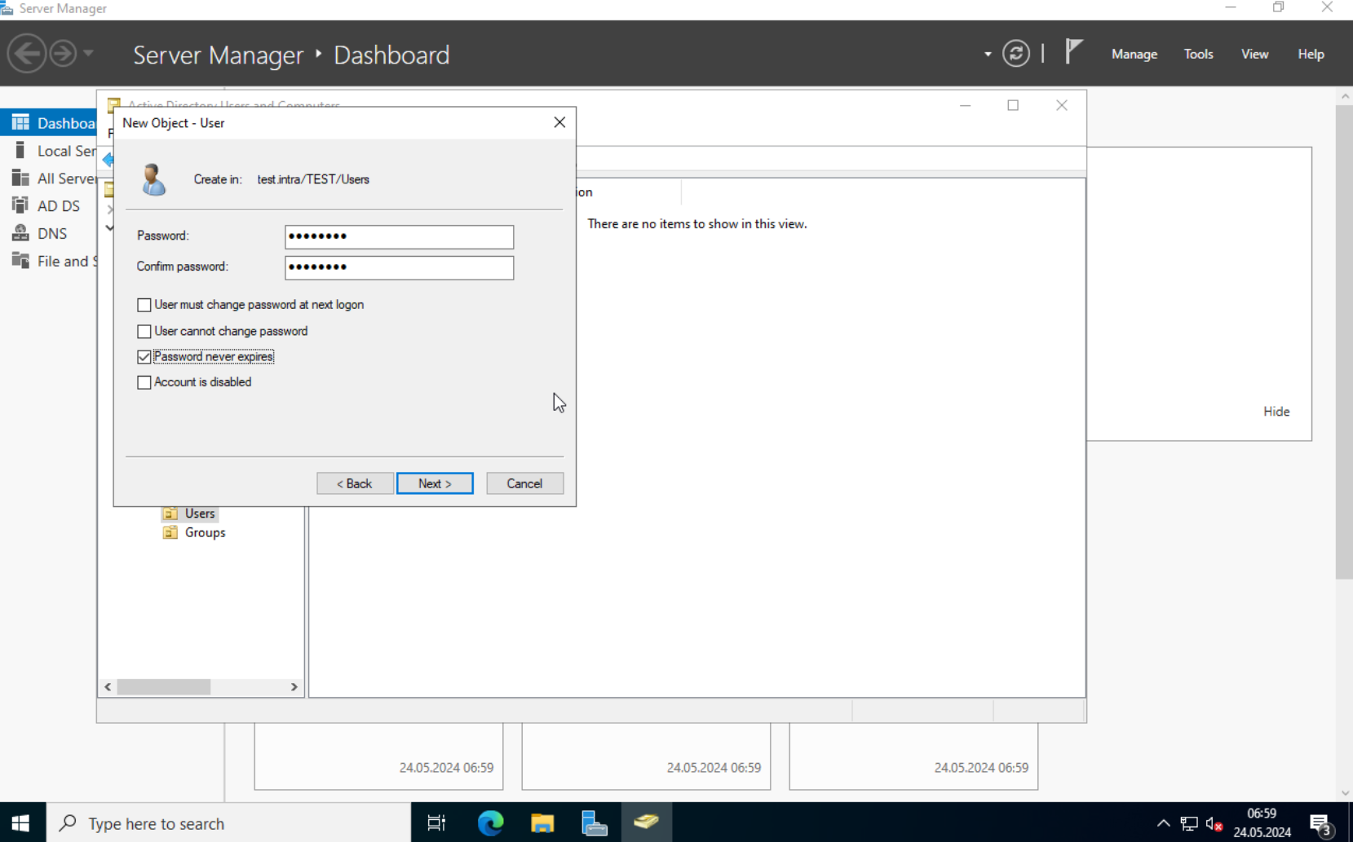Click the Users folder icon in tree

pyautogui.click(x=170, y=514)
